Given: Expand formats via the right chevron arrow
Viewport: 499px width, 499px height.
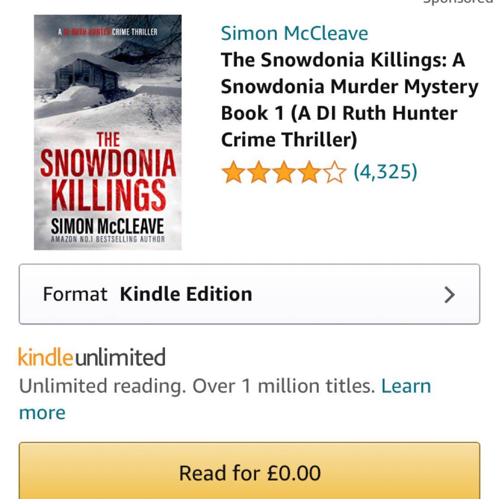Looking at the screenshot, I should pos(450,295).
